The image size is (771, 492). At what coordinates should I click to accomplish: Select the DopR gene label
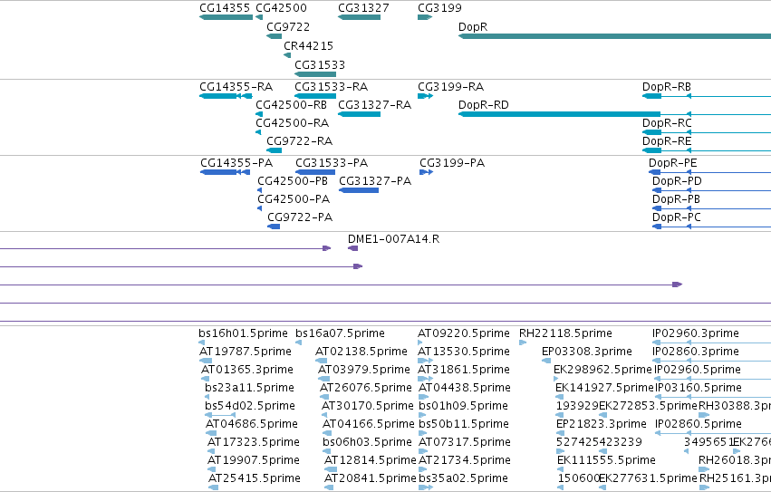473,27
